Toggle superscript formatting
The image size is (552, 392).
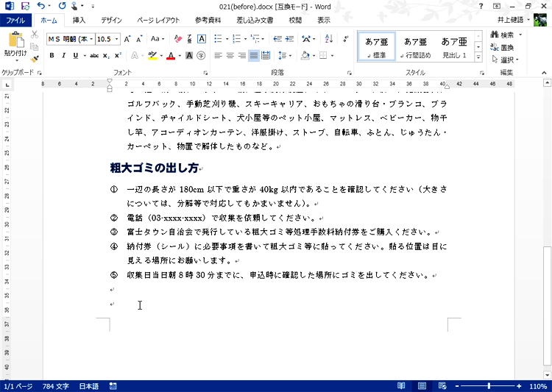coord(118,56)
